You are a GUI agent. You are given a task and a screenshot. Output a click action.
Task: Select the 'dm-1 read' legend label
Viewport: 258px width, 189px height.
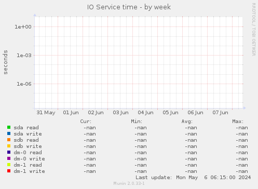coord(28,165)
